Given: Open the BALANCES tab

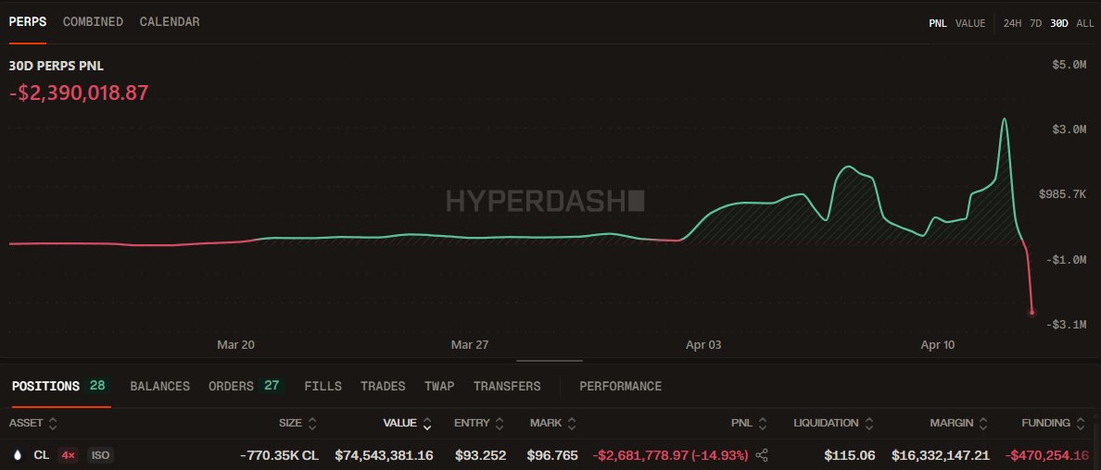Looking at the screenshot, I should [160, 386].
